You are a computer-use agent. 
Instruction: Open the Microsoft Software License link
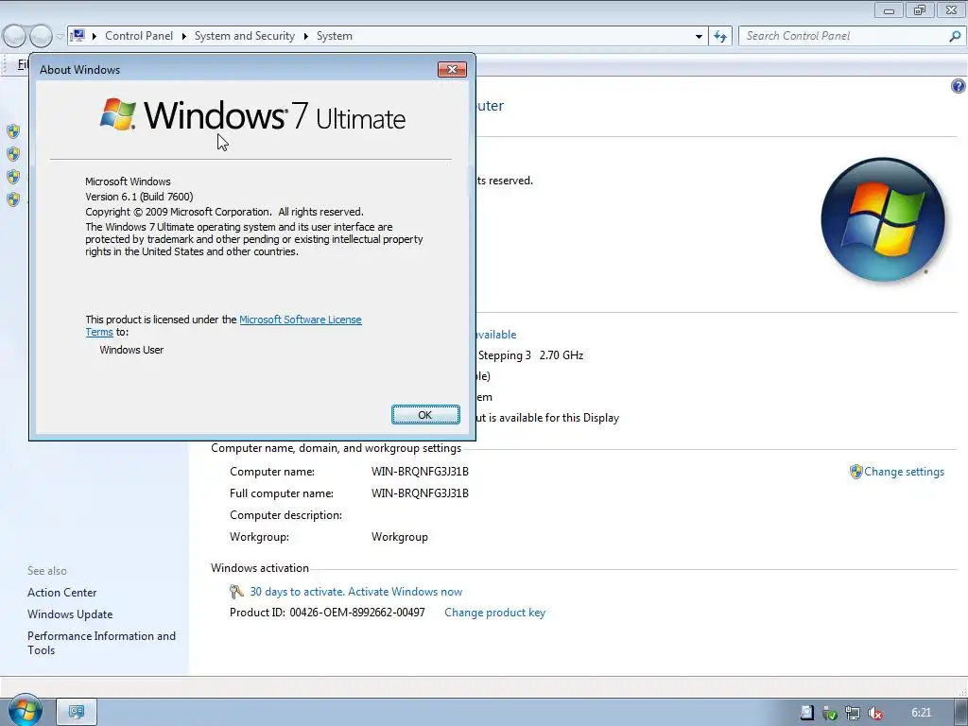point(300,320)
